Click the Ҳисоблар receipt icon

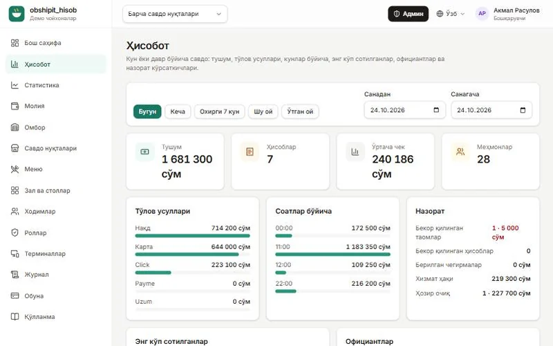coord(250,152)
